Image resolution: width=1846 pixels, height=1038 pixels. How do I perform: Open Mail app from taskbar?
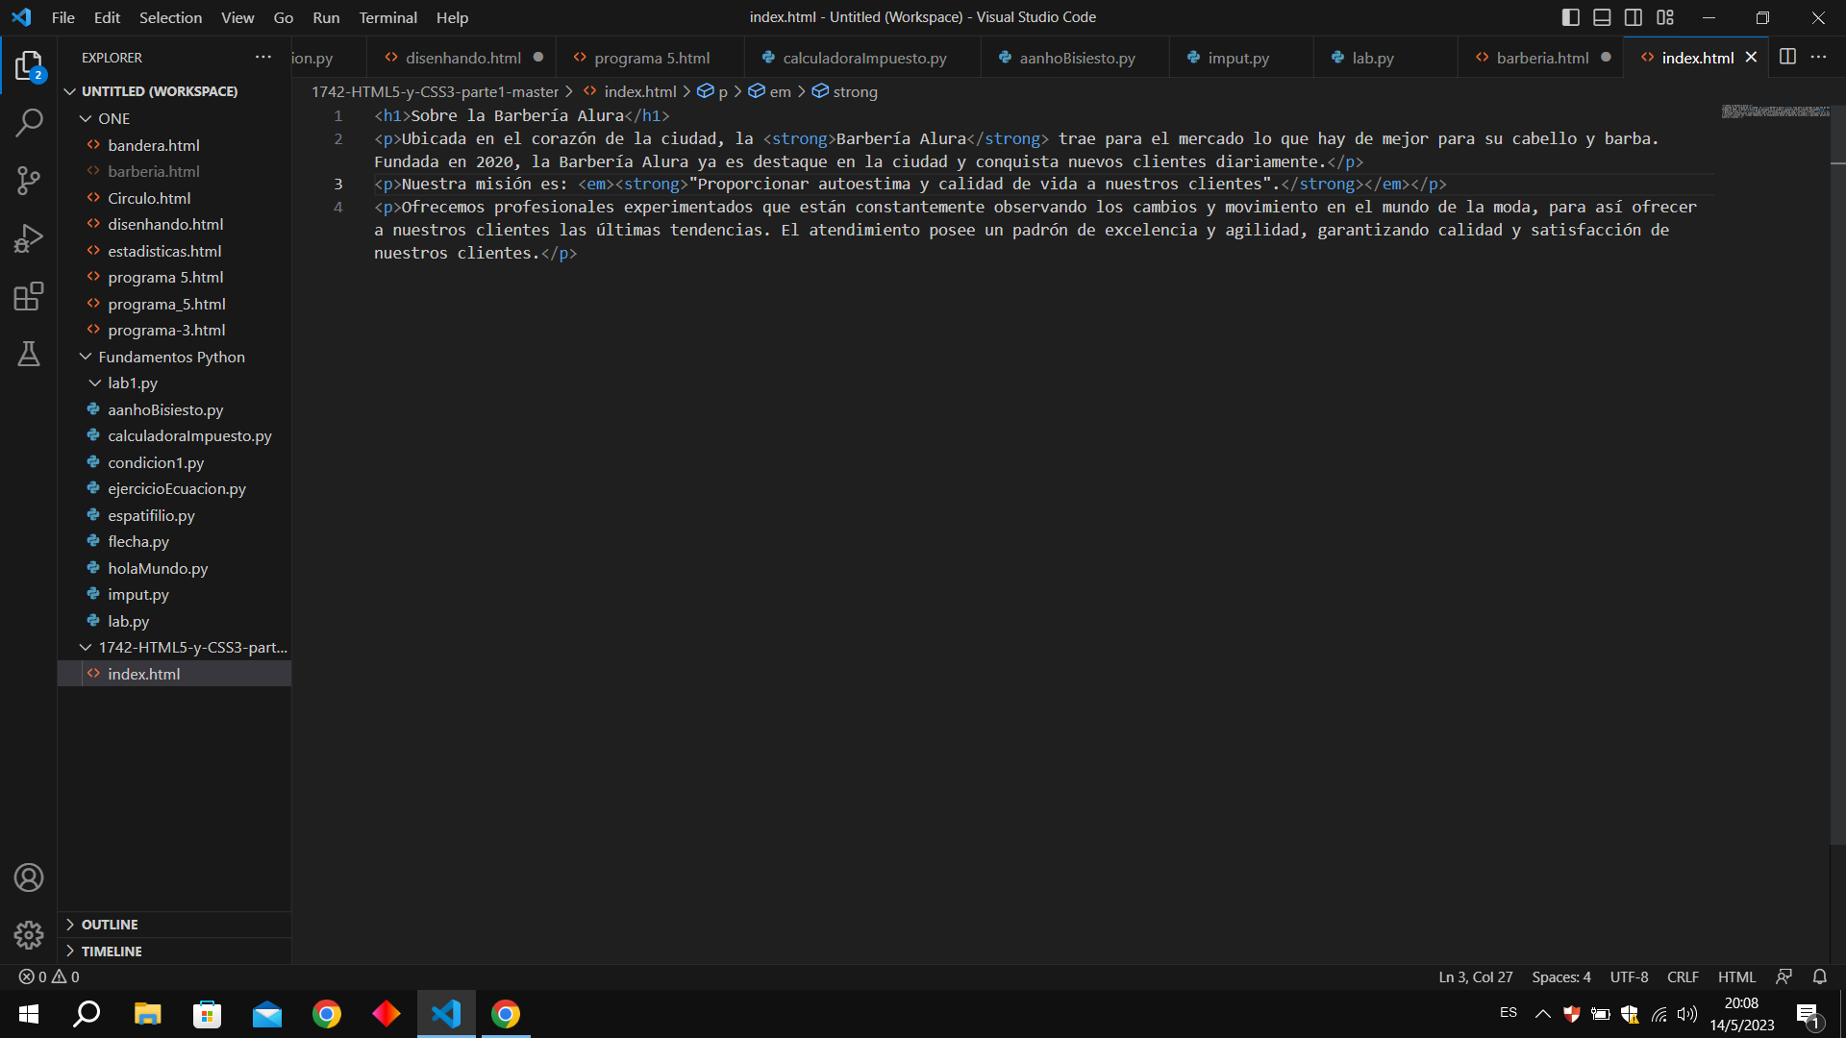point(267,1014)
